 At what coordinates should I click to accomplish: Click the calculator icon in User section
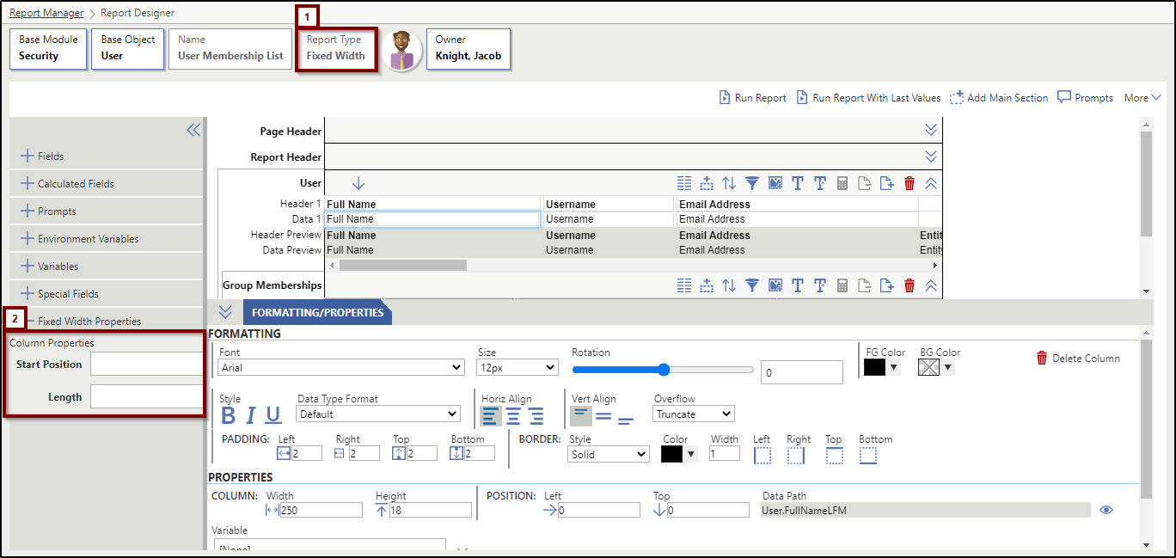[842, 183]
